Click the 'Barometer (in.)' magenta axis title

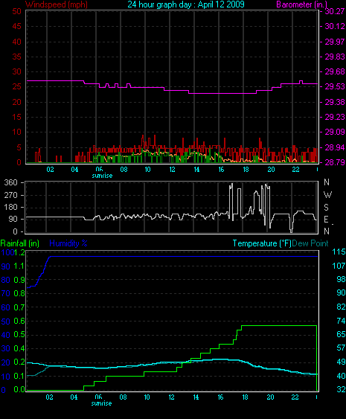(x=301, y=4)
